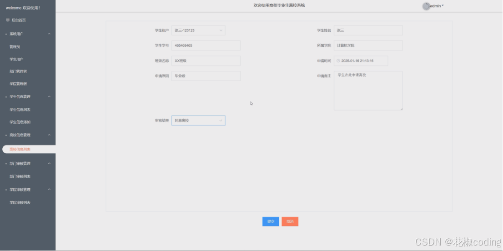
Task: Collapse the 学院审核管理 menu group
Action: coord(49,190)
